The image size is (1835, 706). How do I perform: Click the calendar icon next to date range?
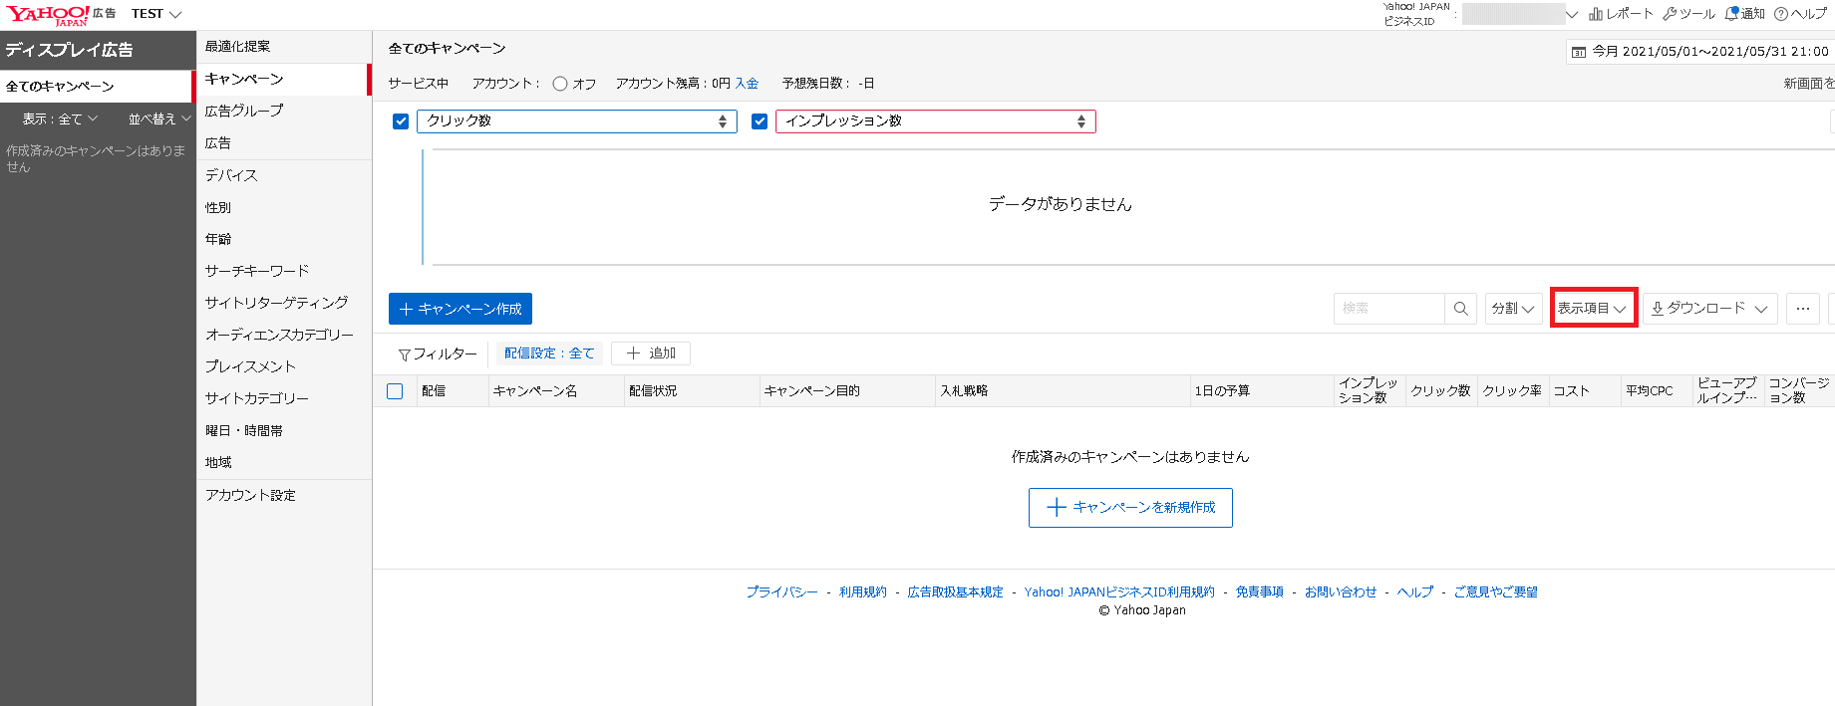[x=1579, y=52]
